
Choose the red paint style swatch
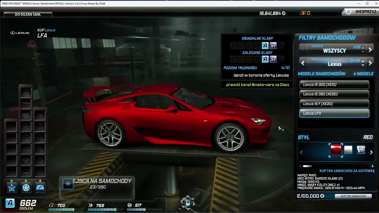point(336,150)
